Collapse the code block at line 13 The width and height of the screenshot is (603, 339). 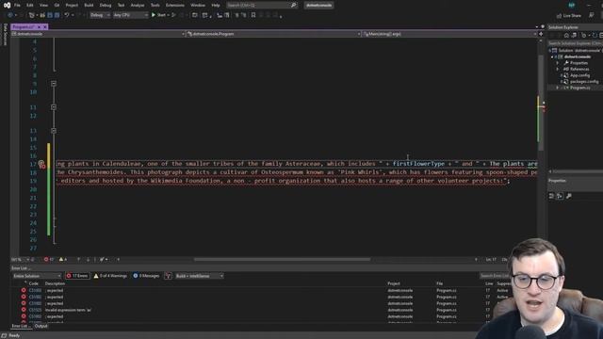pyautogui.click(x=54, y=131)
